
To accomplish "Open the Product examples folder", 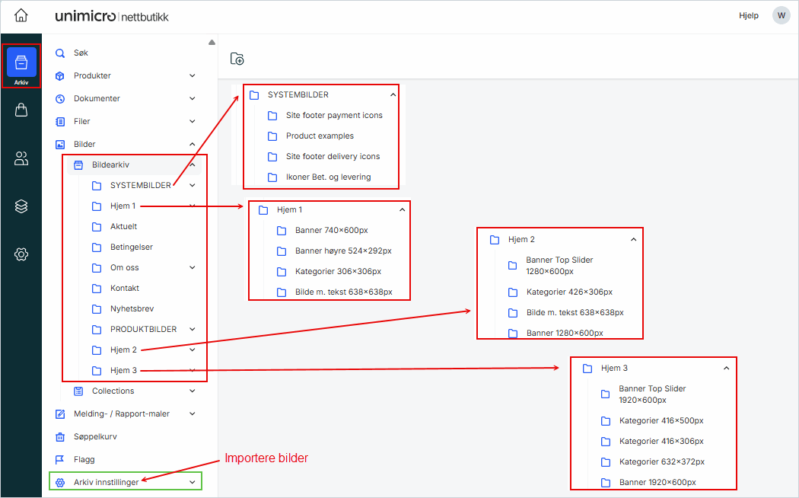I will tap(319, 136).
